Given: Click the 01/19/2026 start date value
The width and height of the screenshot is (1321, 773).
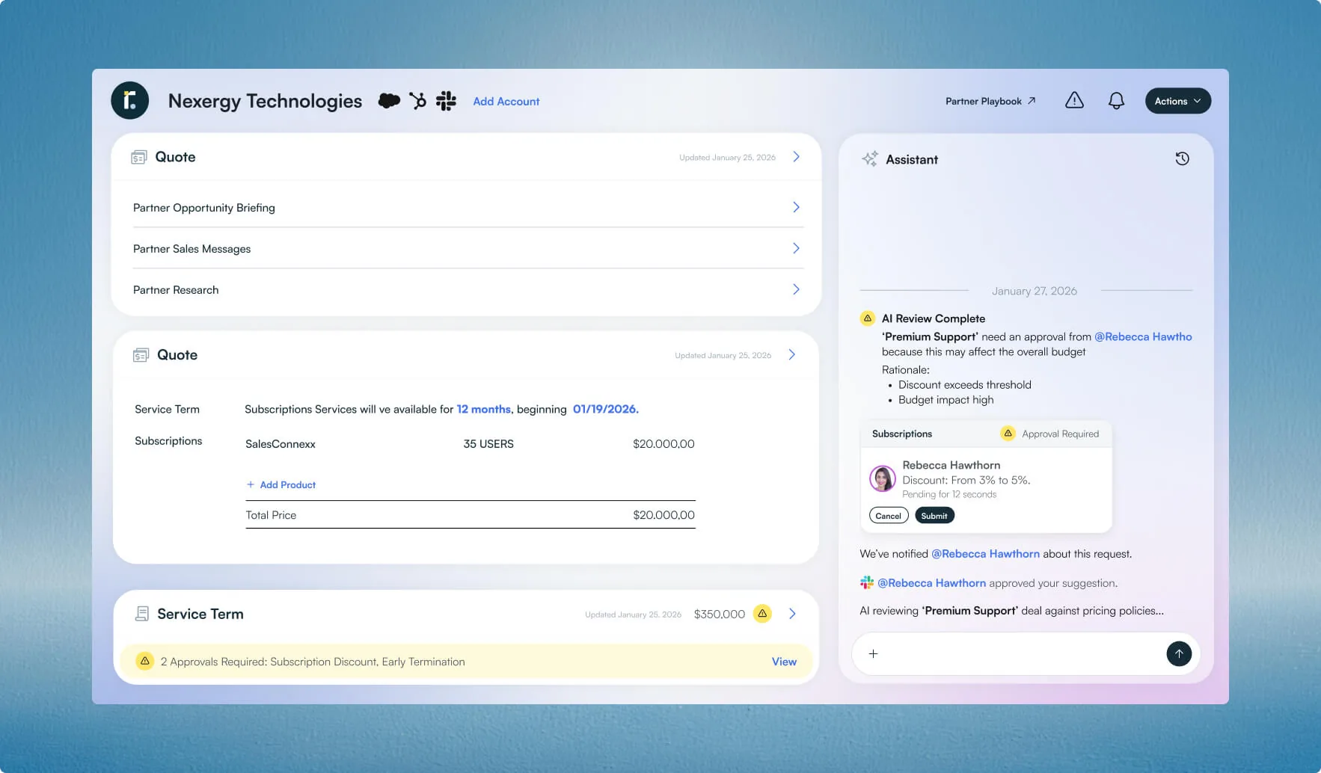Looking at the screenshot, I should coord(606,409).
